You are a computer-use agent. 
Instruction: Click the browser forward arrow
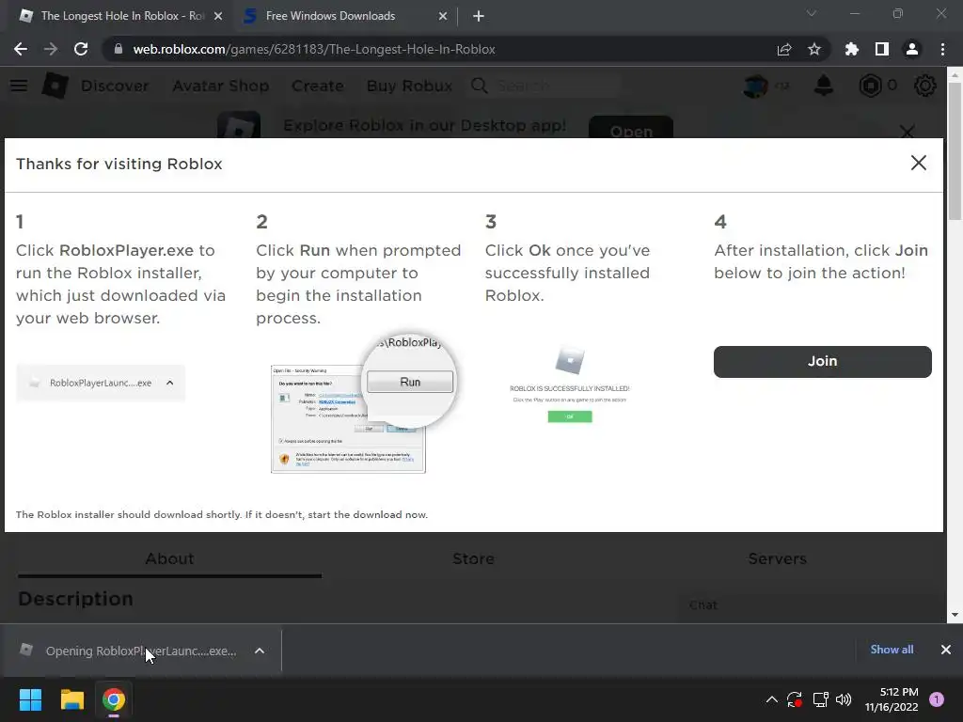pyautogui.click(x=51, y=49)
